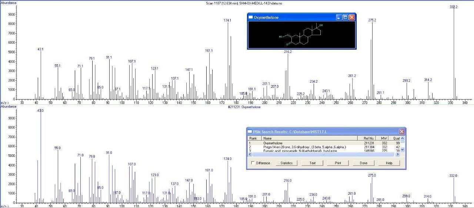Screen dimensions: 474x208
Task: Click the 275.0 peak label in library spectrum
Action: click(x=372, y=175)
